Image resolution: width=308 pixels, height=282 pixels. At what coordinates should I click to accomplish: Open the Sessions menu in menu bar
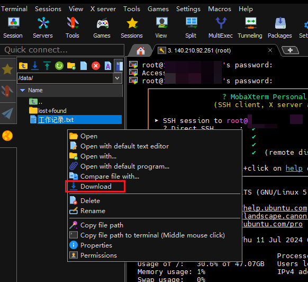(x=48, y=9)
